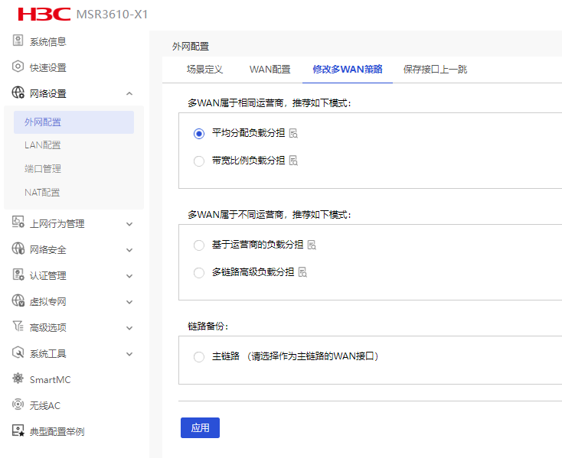Click the 虚拟专网 globe icon
Screen dimensions: 562x458
click(18, 300)
